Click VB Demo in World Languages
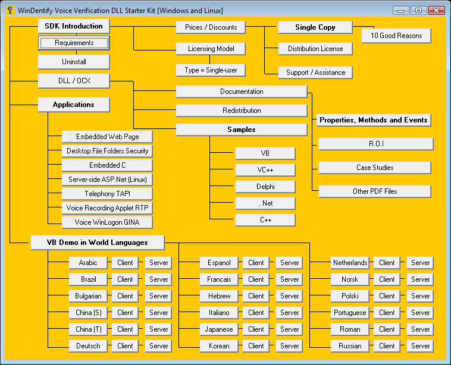451x365 pixels. 98,243
